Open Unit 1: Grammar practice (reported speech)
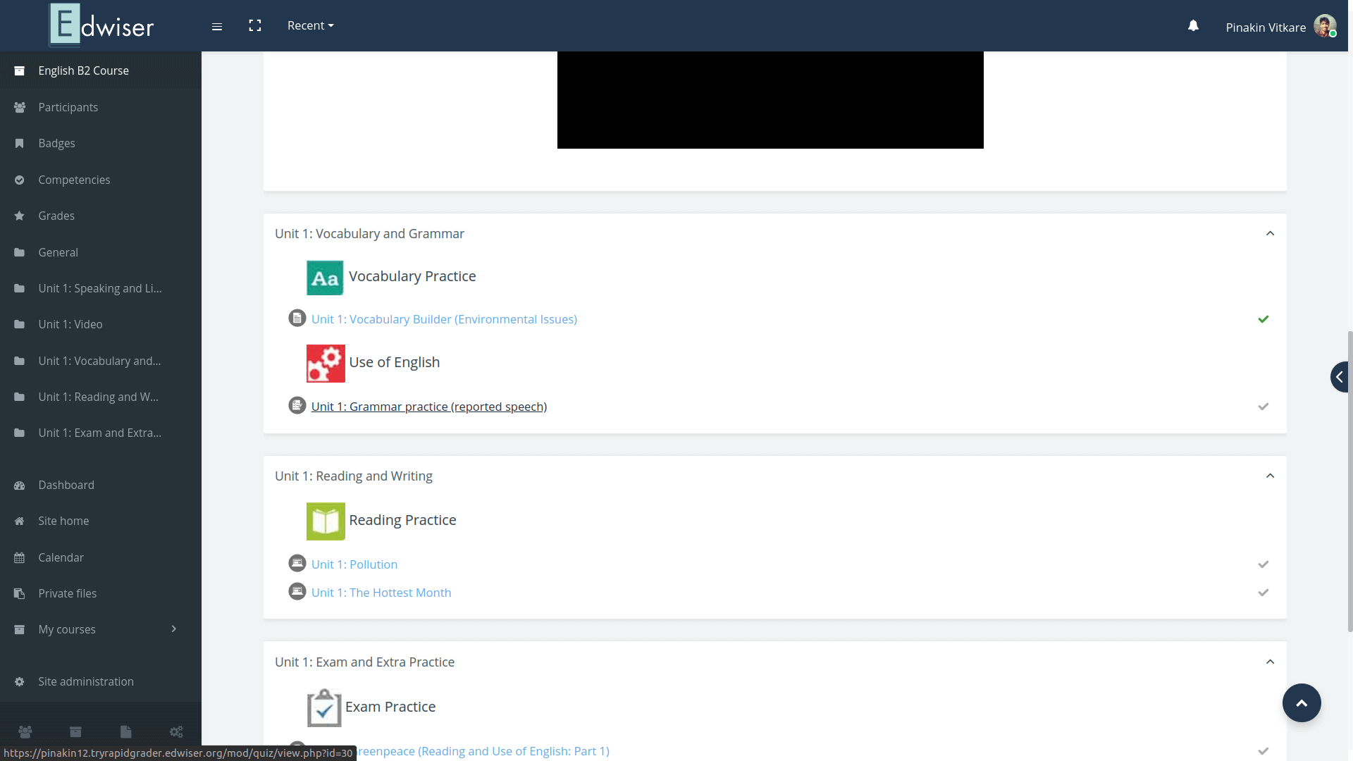The image size is (1353, 761). coord(429,407)
